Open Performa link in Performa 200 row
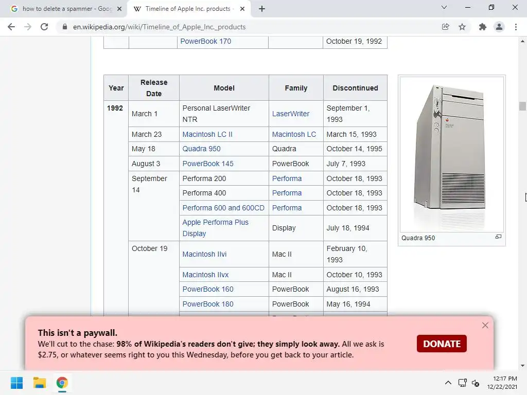 [x=287, y=178]
